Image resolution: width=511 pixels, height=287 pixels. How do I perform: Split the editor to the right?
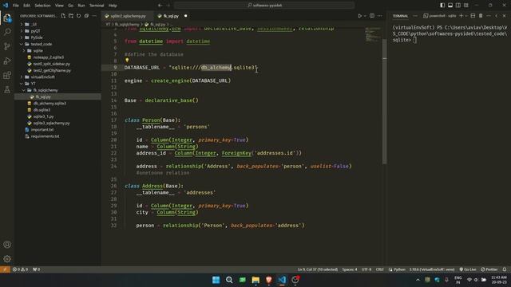[372, 16]
